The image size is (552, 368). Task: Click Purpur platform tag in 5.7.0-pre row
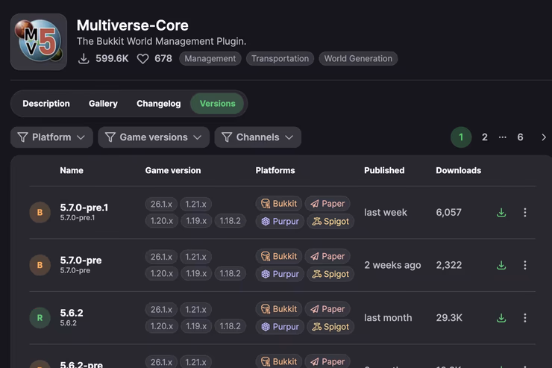click(x=280, y=275)
